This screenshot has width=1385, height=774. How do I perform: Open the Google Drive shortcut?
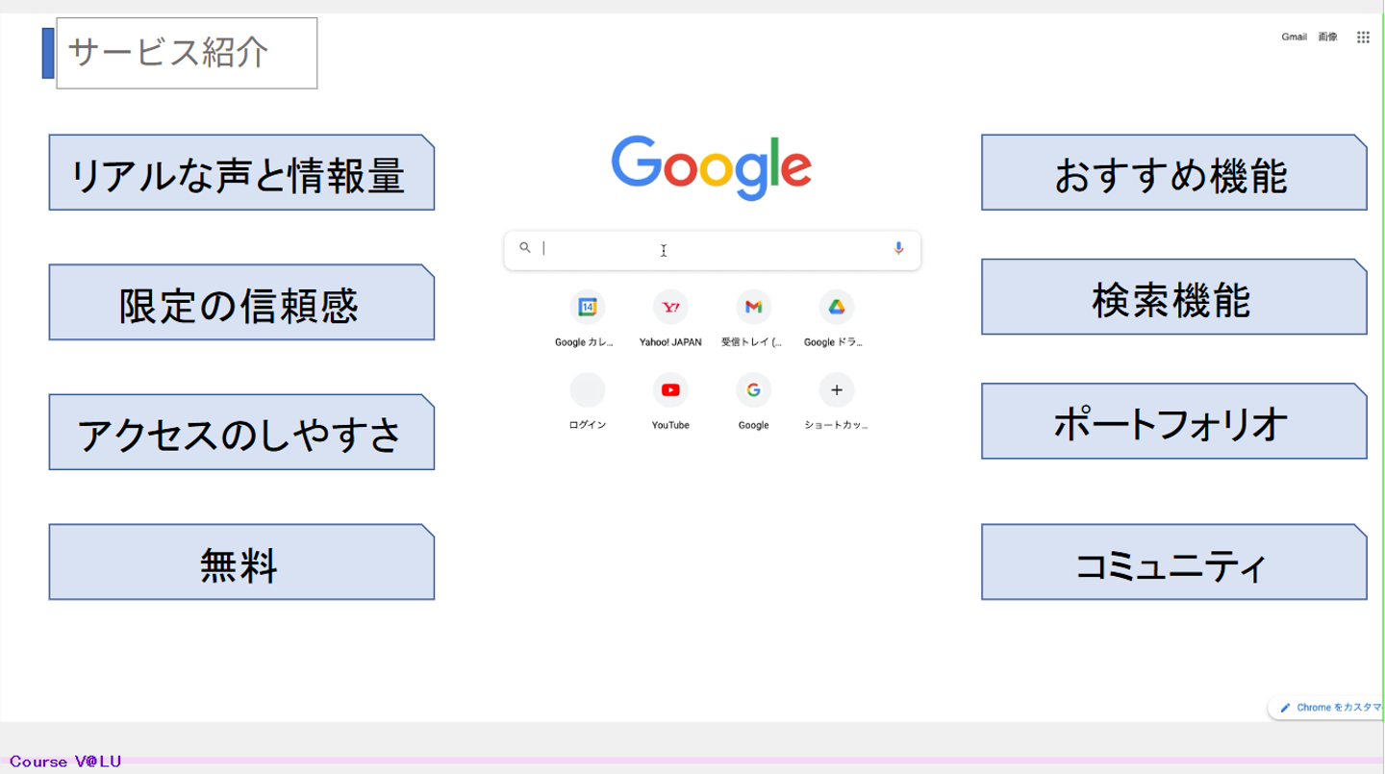(x=837, y=307)
